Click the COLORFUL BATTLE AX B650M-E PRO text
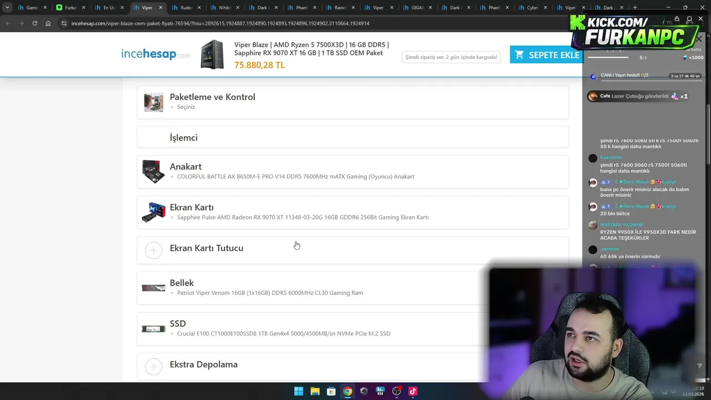Viewport: 711px width, 400px height. coord(296,177)
